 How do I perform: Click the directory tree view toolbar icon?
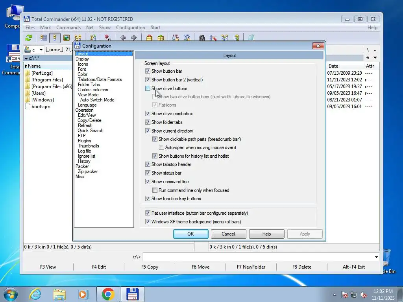[78, 38]
